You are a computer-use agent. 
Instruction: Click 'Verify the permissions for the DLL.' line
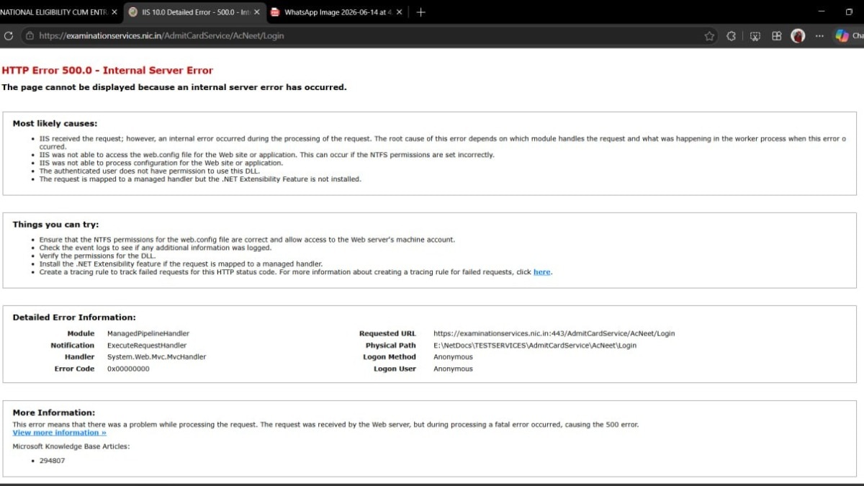(x=96, y=256)
